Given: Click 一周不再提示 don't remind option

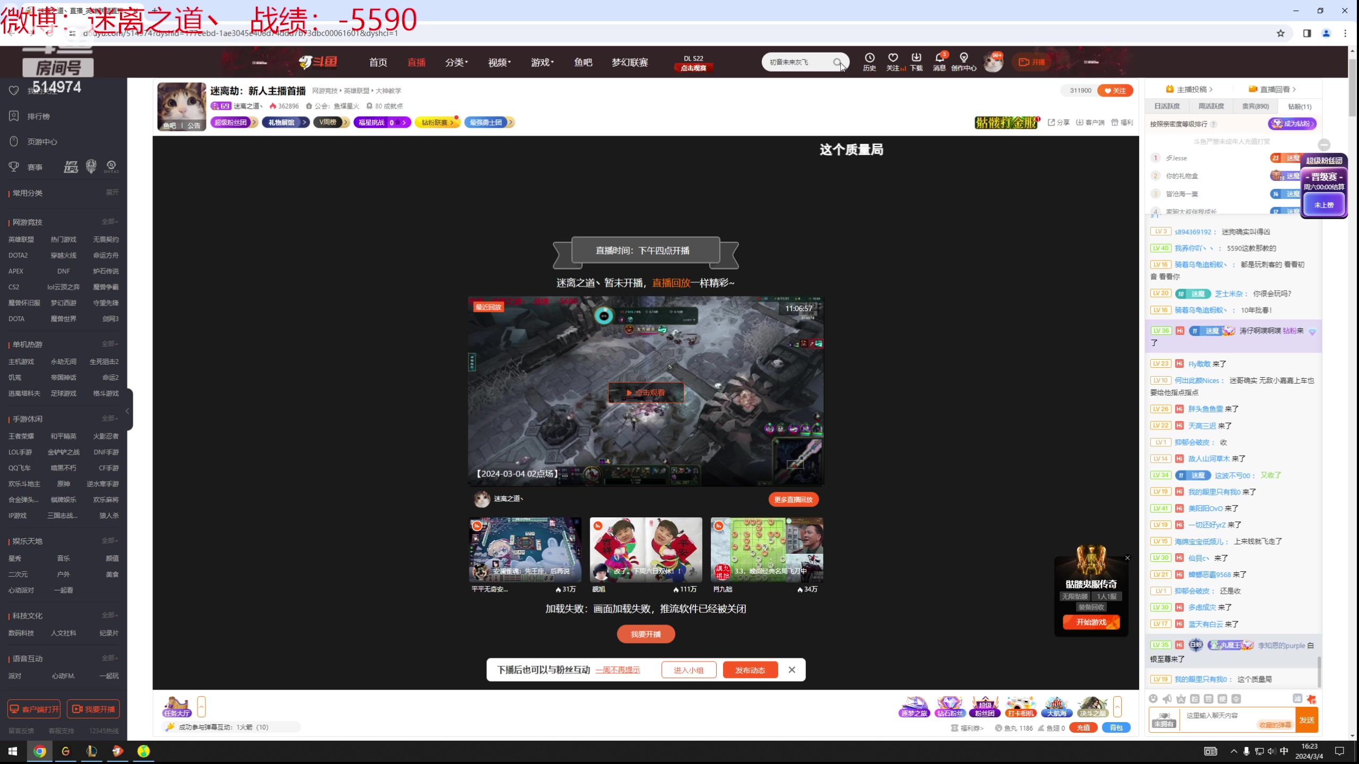Looking at the screenshot, I should point(617,670).
